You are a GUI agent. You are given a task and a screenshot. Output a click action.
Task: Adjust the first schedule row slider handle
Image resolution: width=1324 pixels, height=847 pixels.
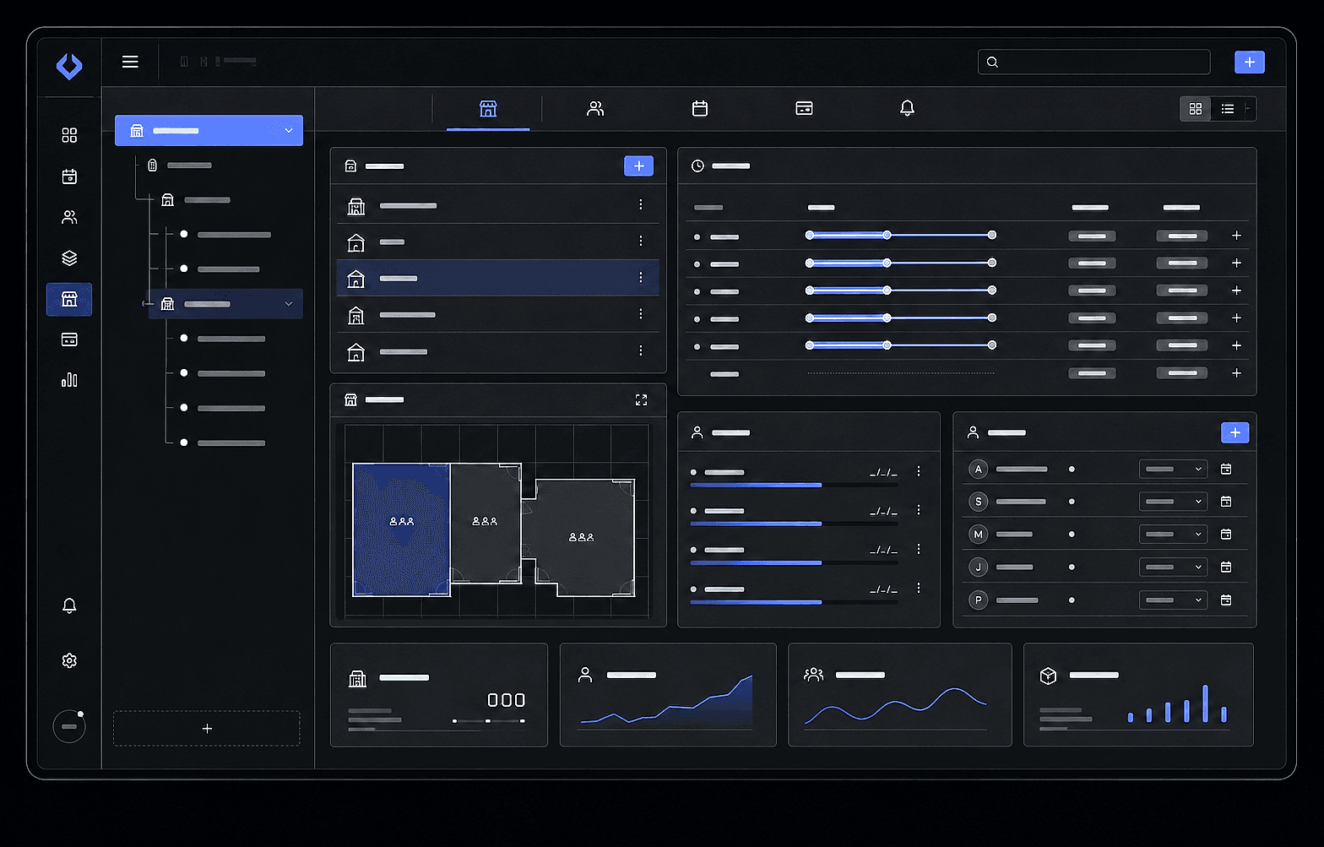click(887, 235)
